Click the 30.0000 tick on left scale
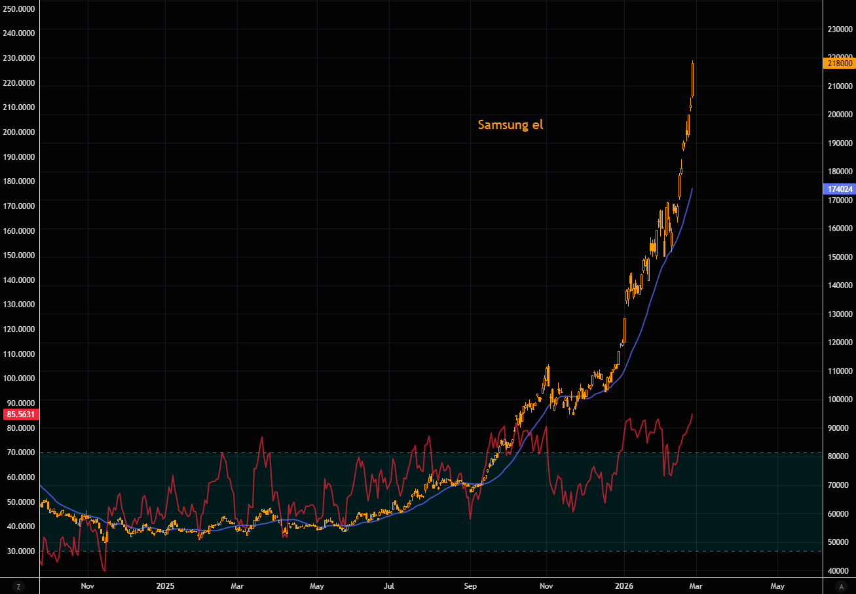This screenshot has width=856, height=594. click(x=20, y=551)
